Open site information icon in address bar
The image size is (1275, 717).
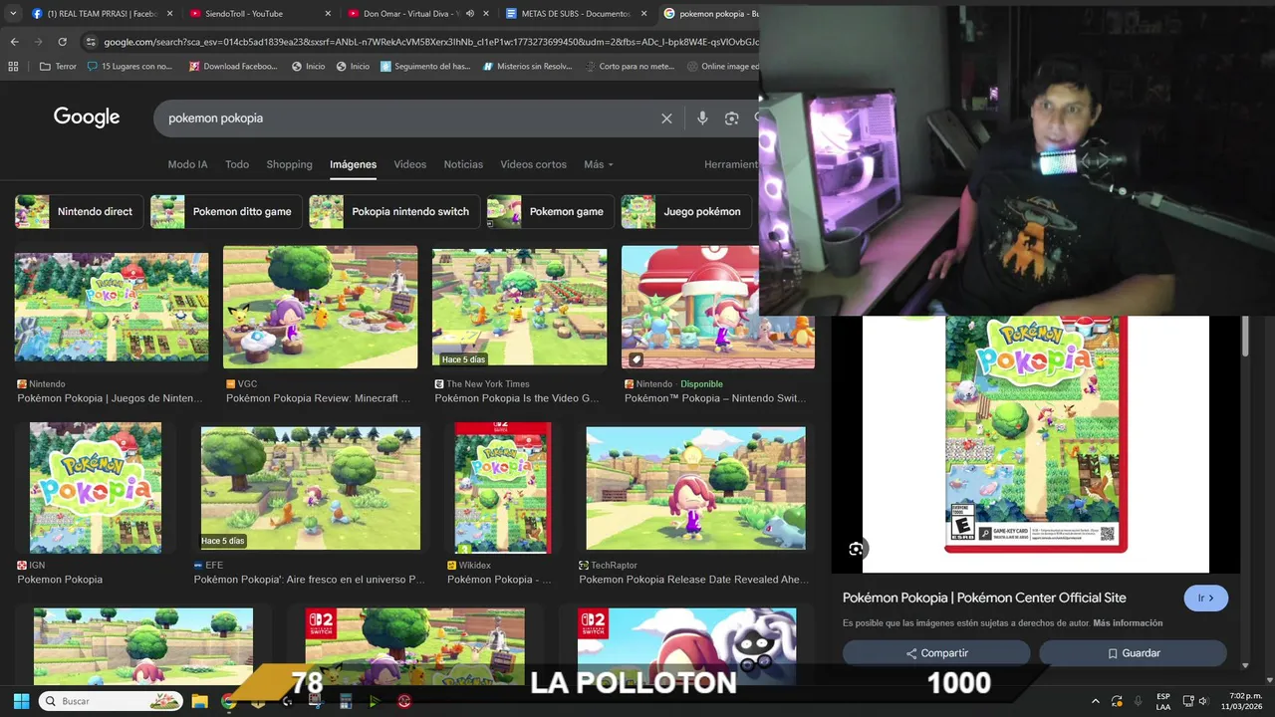(x=91, y=42)
